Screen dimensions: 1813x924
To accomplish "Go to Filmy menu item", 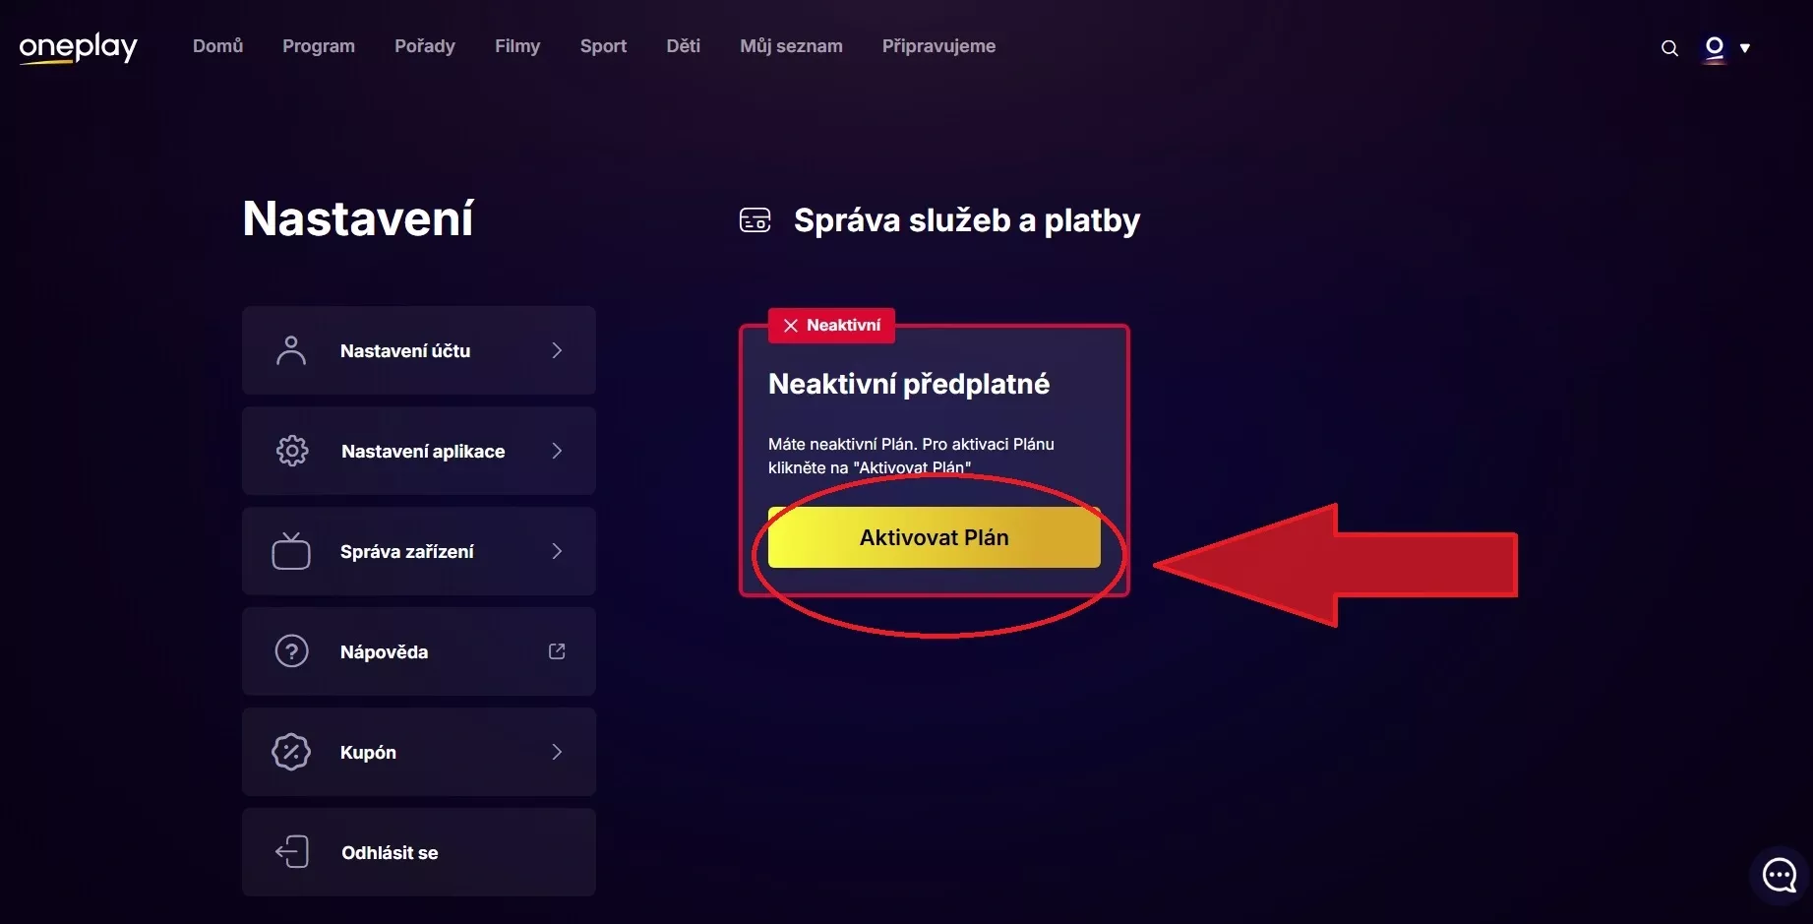I will (517, 46).
